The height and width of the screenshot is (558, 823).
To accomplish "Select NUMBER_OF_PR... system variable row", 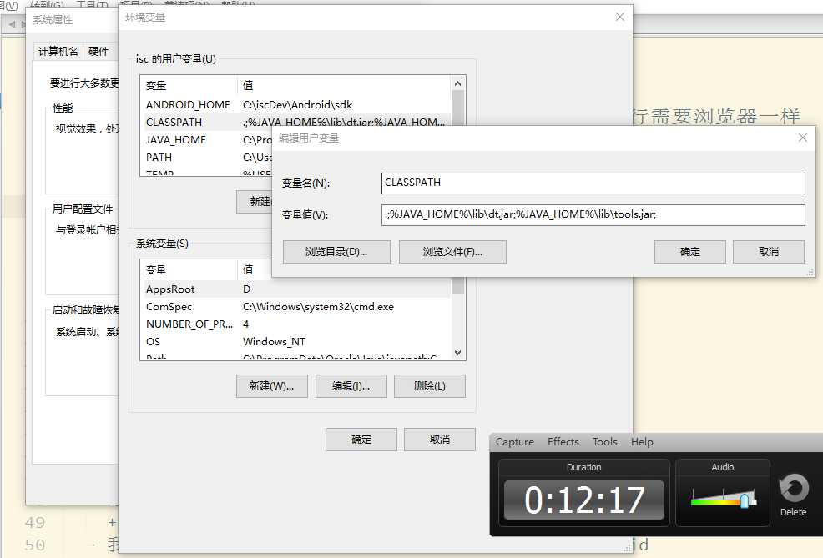I will 296,324.
